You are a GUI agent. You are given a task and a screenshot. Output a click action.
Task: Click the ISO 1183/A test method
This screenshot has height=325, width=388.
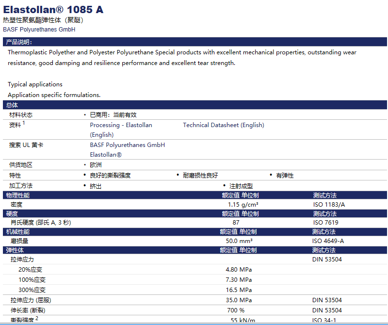pyautogui.click(x=329, y=204)
